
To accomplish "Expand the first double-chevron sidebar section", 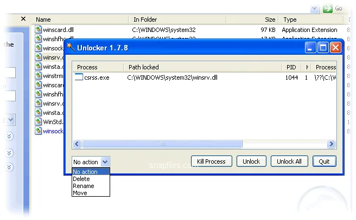I will coord(9,137).
